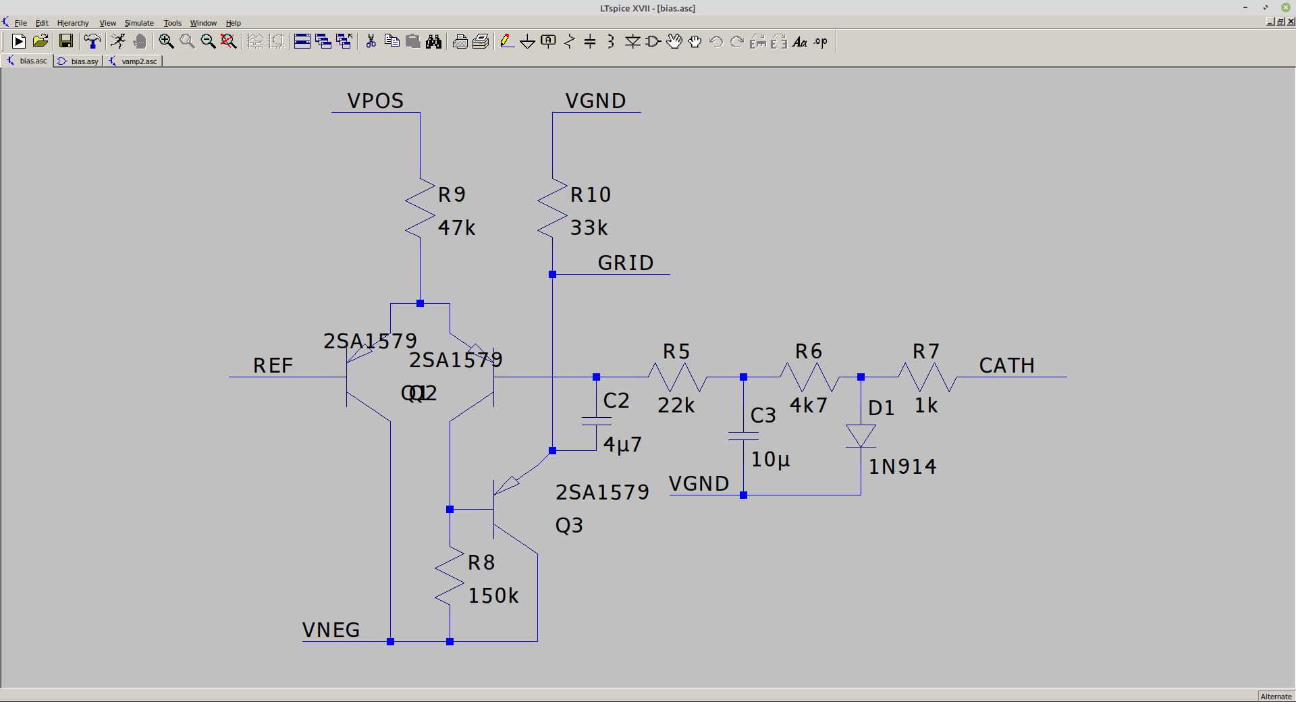Viewport: 1296px width, 702px height.
Task: Add a SPICE directive (.op)
Action: tap(821, 41)
